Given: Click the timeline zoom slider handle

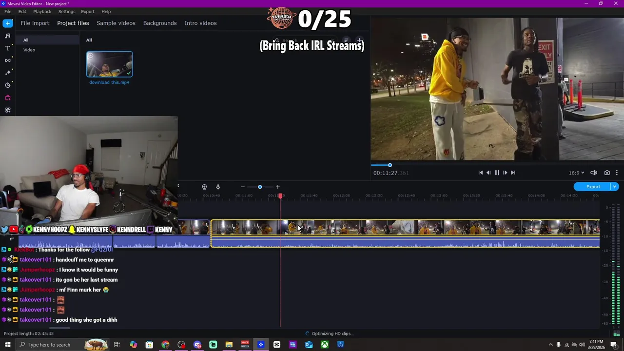Looking at the screenshot, I should tap(260, 187).
